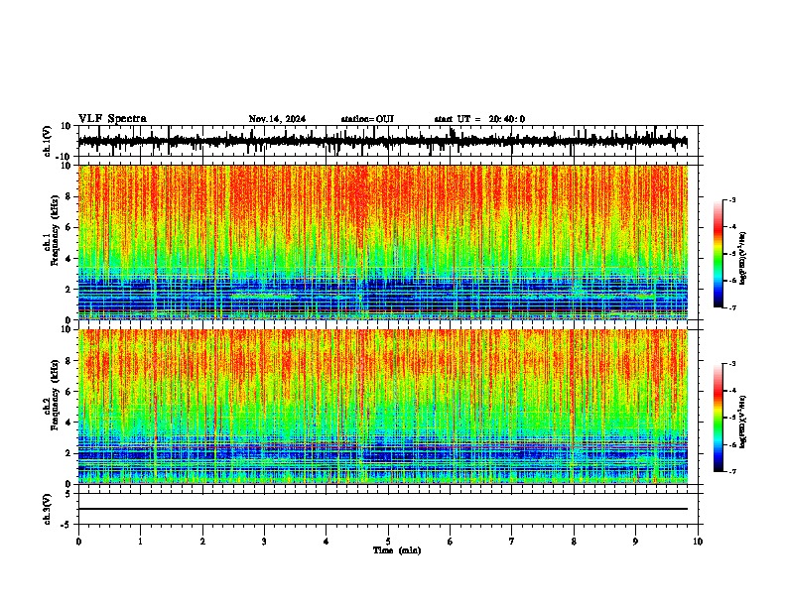Click the "ch.1(V)" waveform axis label
This screenshot has height=607, width=786.
coord(47,141)
